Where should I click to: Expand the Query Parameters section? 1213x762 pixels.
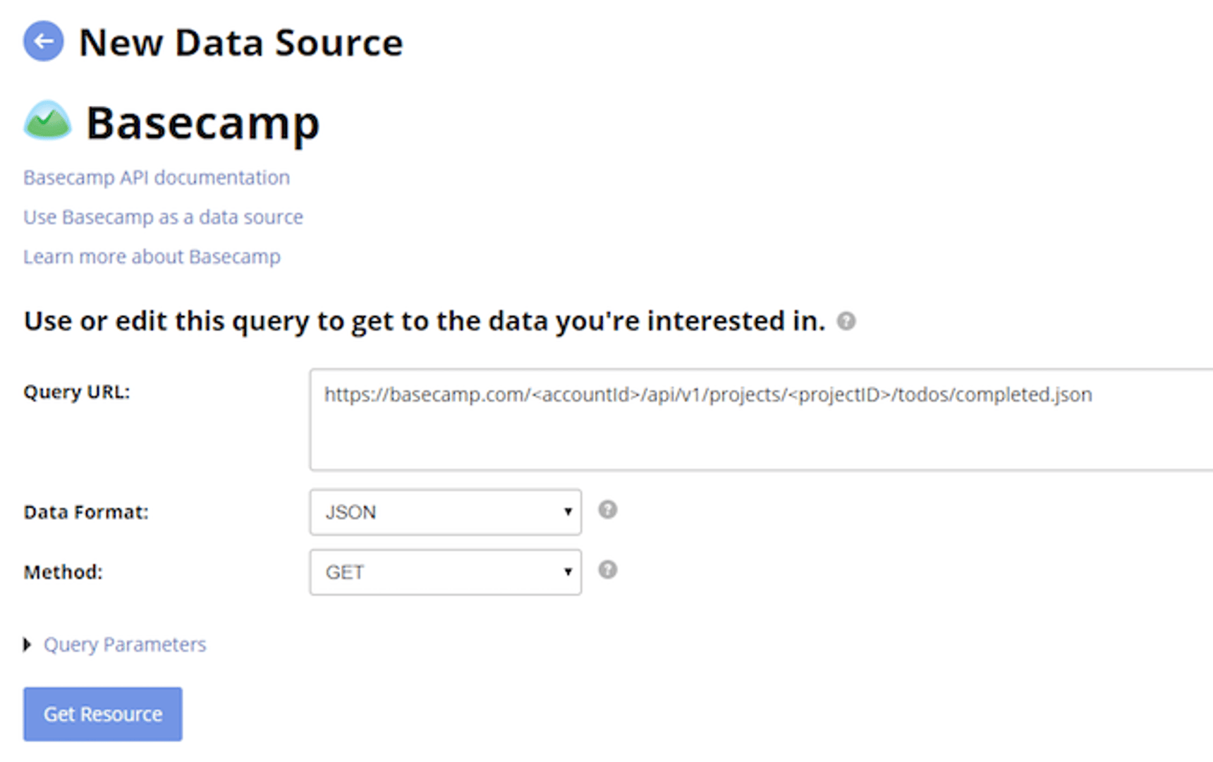[x=124, y=644]
